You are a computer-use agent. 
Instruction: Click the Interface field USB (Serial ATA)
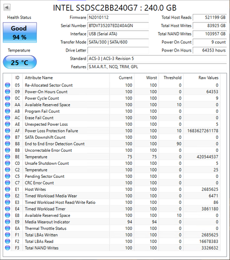[118, 34]
